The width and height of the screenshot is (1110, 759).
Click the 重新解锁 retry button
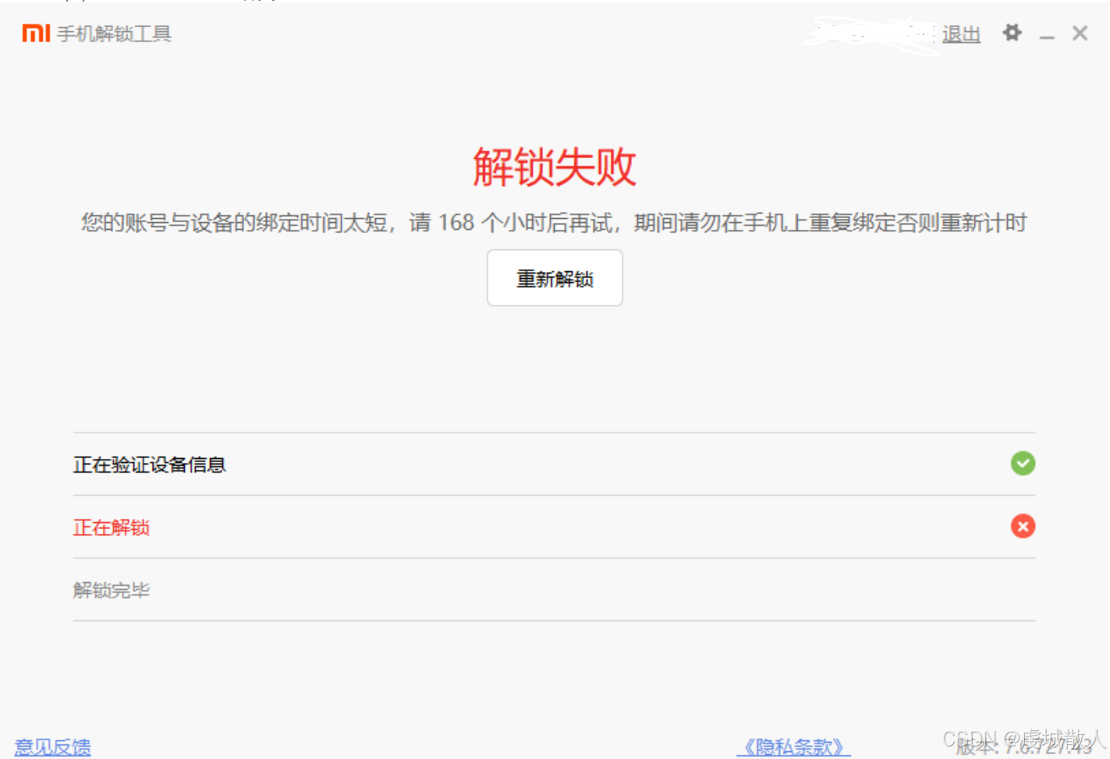[555, 278]
